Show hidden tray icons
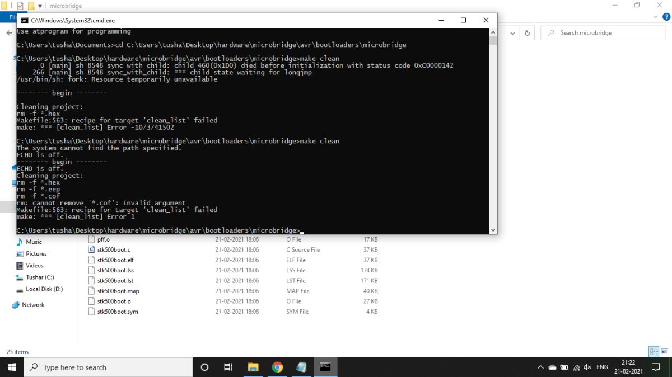The image size is (672, 377). point(540,367)
